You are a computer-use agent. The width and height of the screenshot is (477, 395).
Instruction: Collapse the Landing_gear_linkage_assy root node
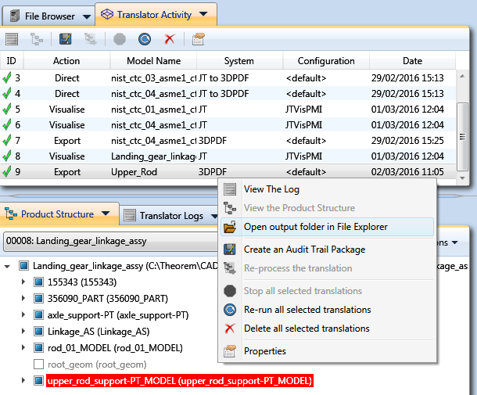point(7,267)
